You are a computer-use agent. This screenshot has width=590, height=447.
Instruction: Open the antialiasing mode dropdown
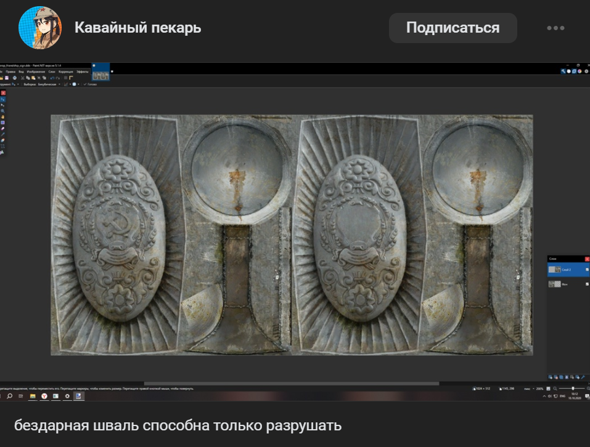(67, 84)
